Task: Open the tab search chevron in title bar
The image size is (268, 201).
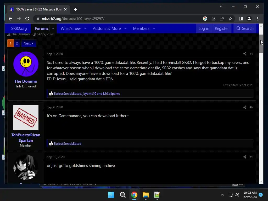Action: (221, 7)
